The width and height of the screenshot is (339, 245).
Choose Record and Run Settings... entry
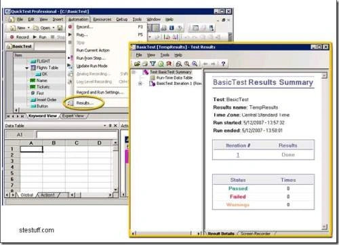click(100, 92)
